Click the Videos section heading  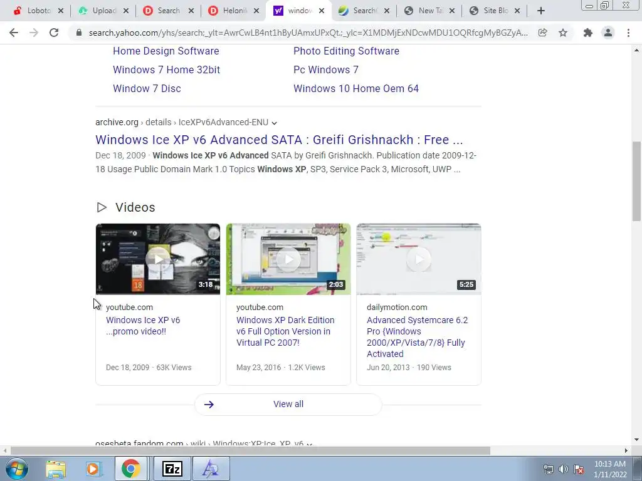(x=135, y=207)
